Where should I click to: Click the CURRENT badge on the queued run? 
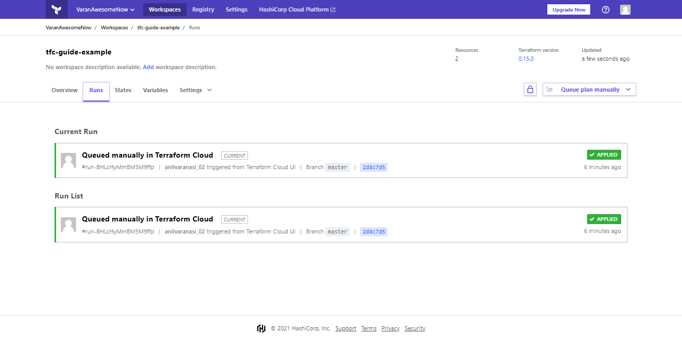[x=234, y=155]
